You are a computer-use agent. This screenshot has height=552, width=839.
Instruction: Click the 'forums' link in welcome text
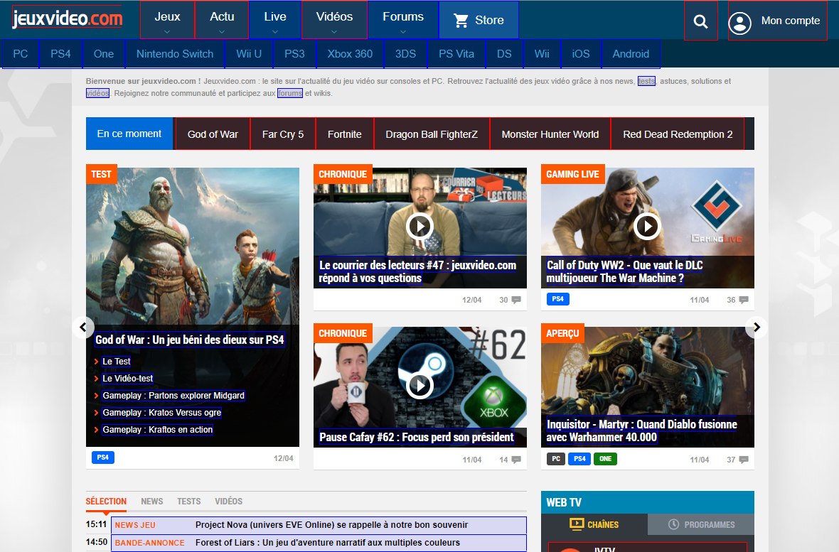click(x=290, y=93)
